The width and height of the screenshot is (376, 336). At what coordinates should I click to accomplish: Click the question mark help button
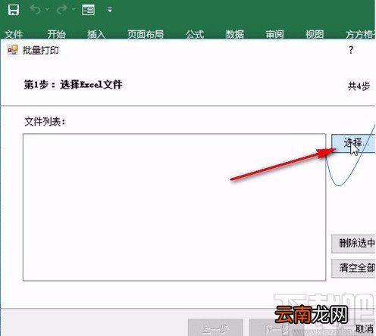(351, 50)
